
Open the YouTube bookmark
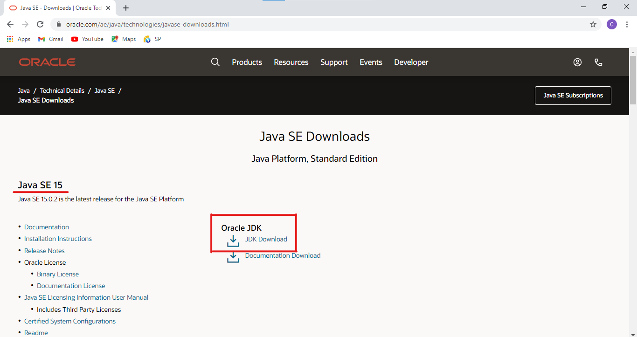87,39
